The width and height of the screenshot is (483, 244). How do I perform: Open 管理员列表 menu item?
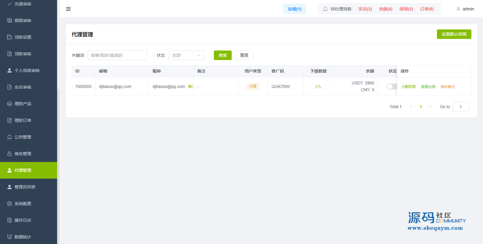[x=29, y=187]
